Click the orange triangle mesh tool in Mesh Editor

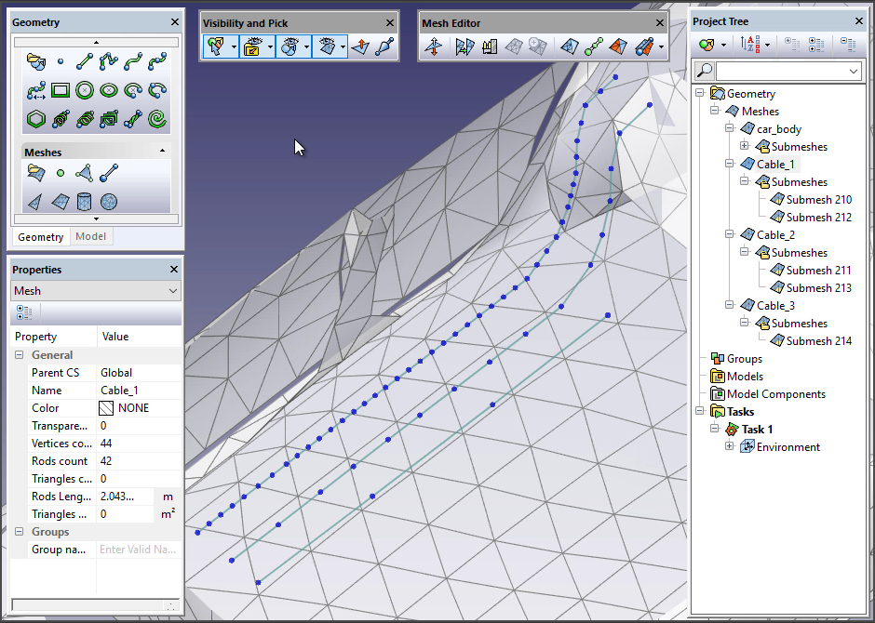pos(617,46)
